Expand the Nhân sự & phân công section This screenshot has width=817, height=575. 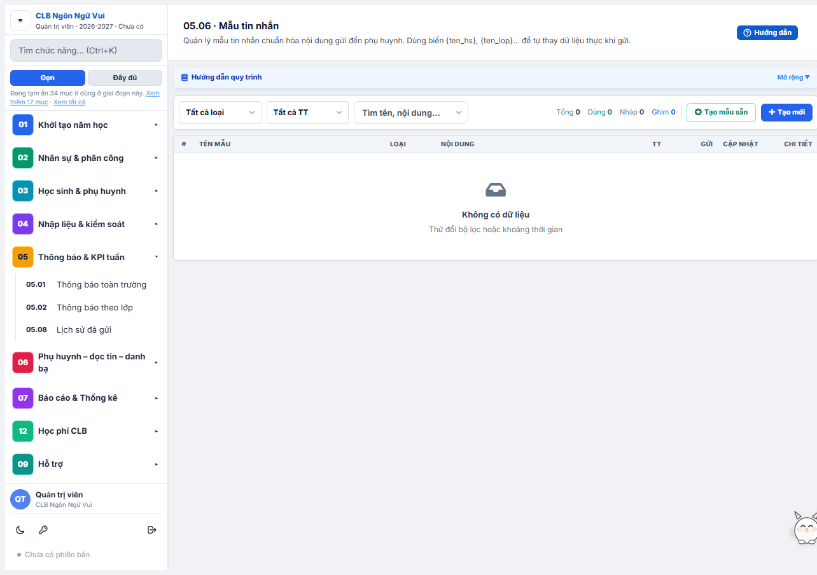pos(86,158)
